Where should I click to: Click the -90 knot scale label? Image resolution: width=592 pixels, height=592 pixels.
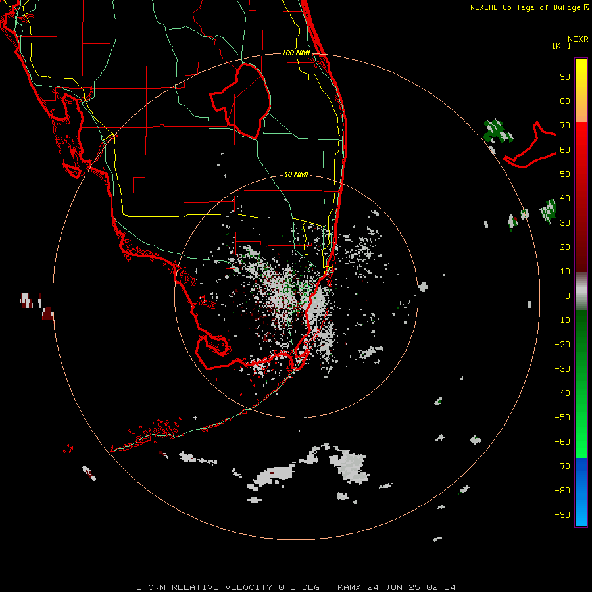(562, 515)
